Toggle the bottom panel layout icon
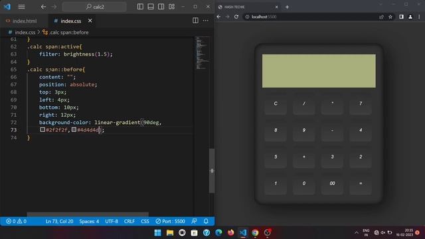The width and height of the screenshot is (425, 239). 151,7
